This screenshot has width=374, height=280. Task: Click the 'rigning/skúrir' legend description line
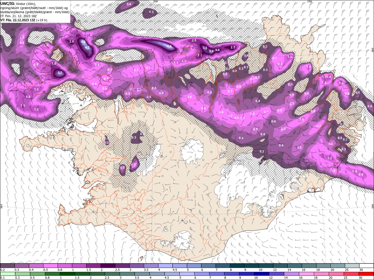pyautogui.click(x=34, y=8)
